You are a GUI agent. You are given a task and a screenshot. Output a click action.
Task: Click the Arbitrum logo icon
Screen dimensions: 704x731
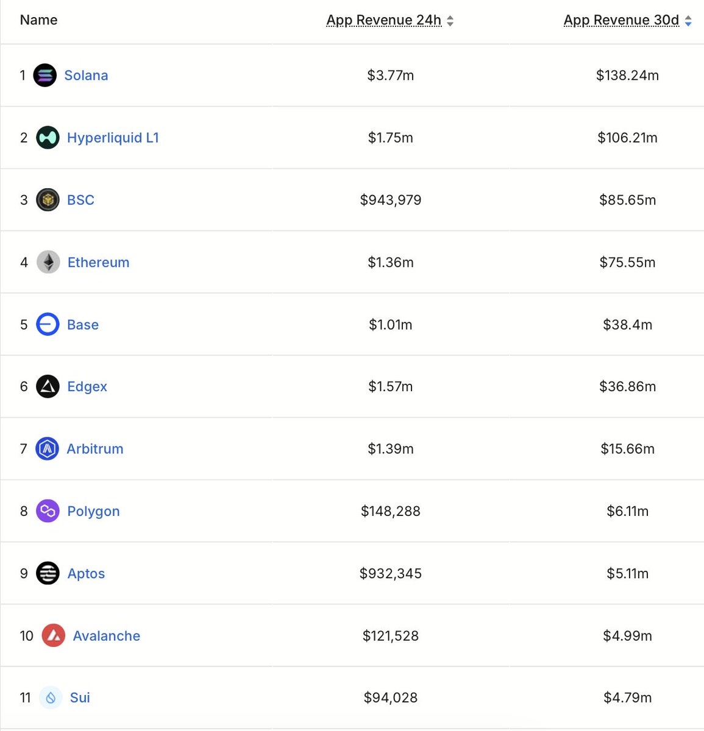(x=48, y=449)
